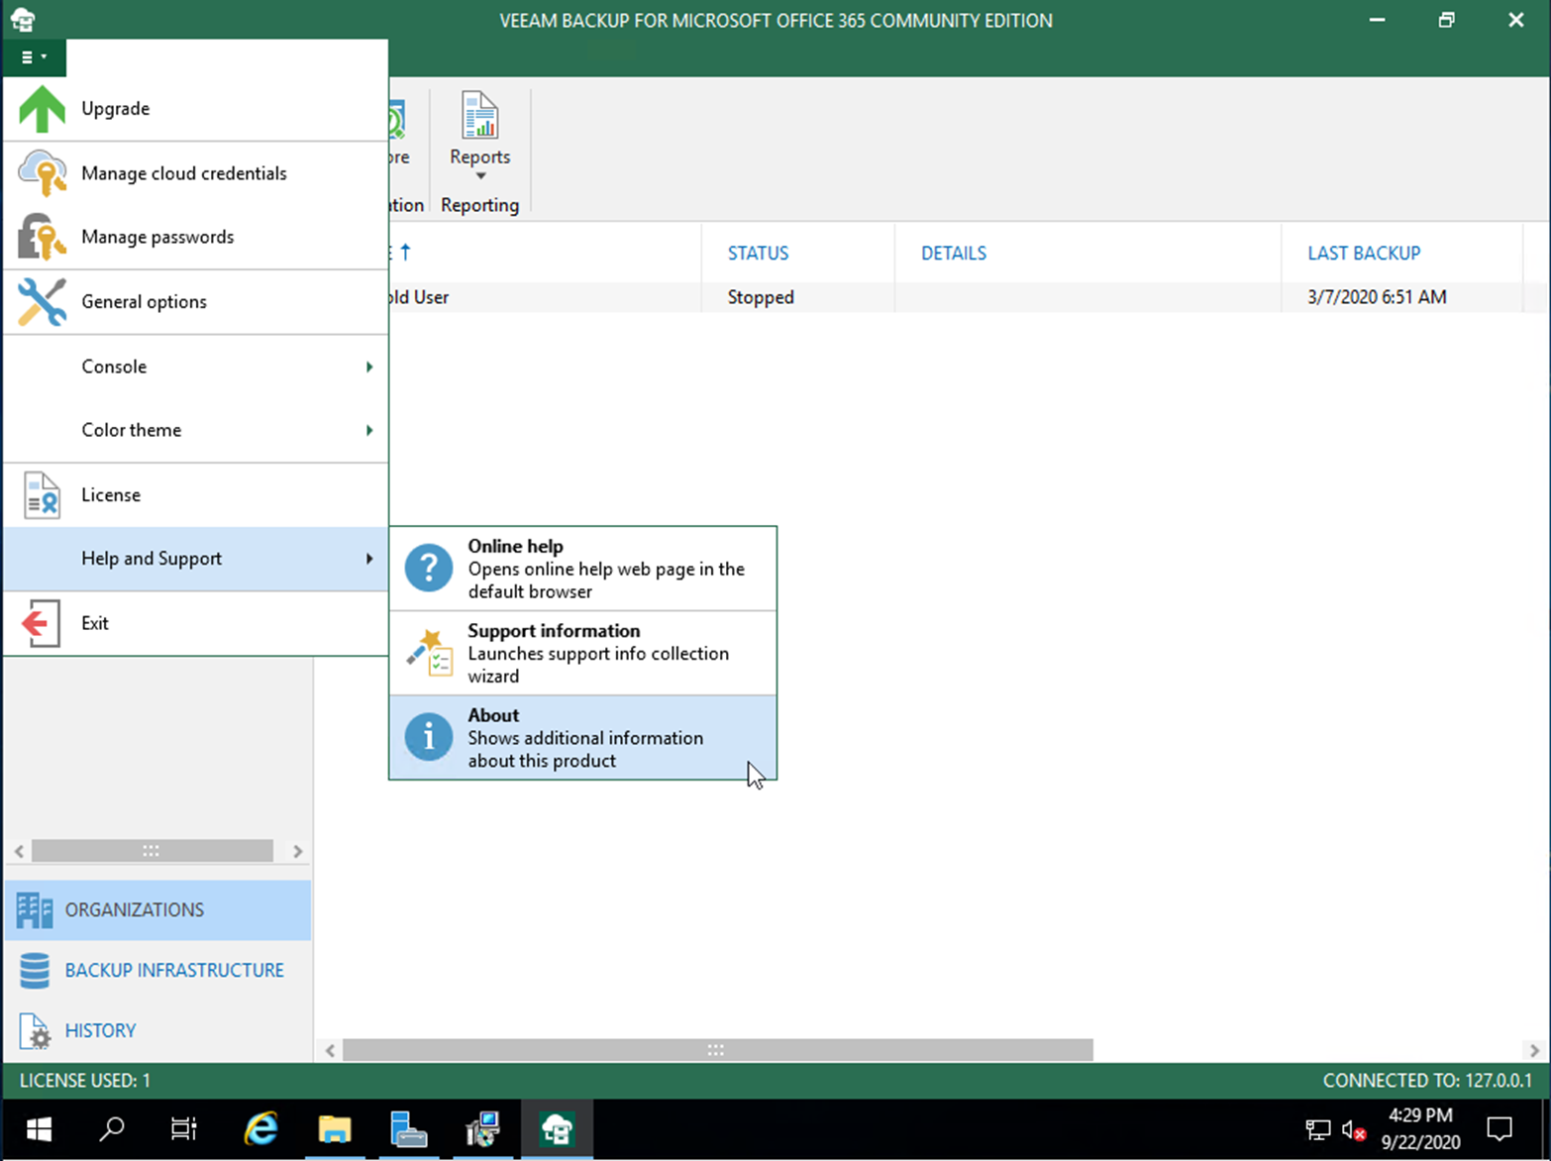Open Server Manager taskbar icon
Screen dimensions: 1551x1161
(x=408, y=1128)
